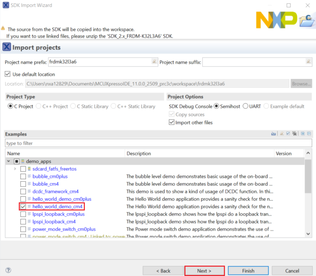
Task: Proceed with the Next button
Action: coord(204,271)
